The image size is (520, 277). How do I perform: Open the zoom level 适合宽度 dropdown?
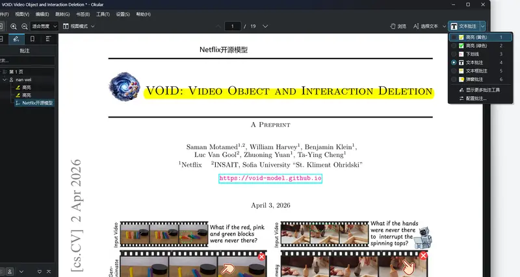click(44, 26)
